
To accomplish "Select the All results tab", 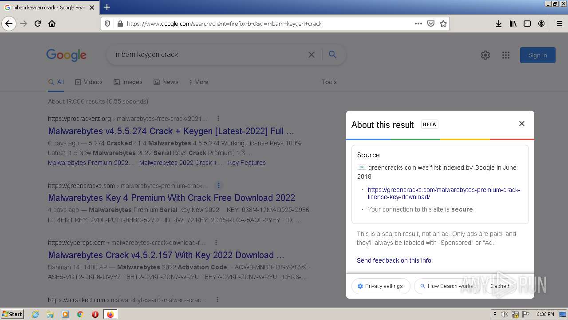I will 56,82.
